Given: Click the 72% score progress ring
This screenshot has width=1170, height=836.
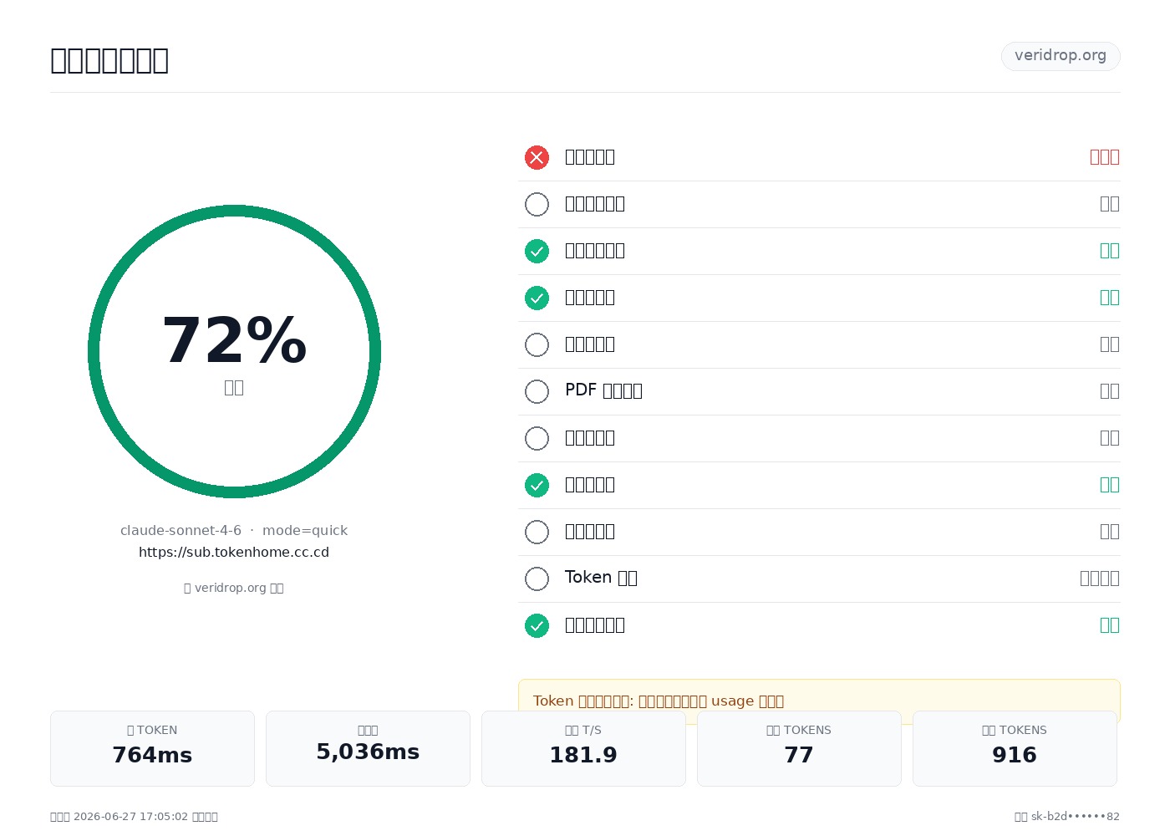Looking at the screenshot, I should [234, 351].
